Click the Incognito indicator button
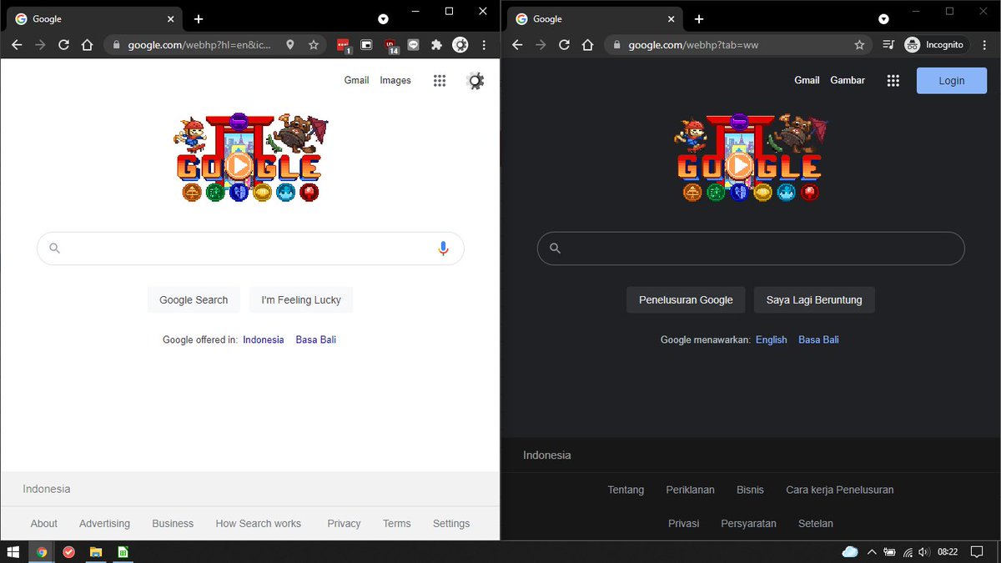1001x563 pixels. (937, 45)
